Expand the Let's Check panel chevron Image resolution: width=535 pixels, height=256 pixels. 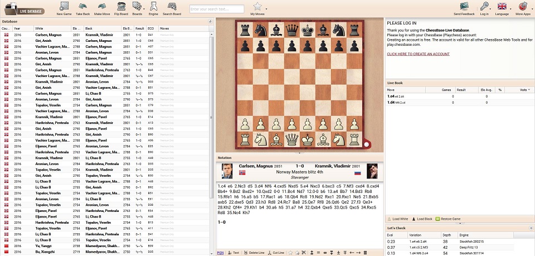click(x=531, y=228)
